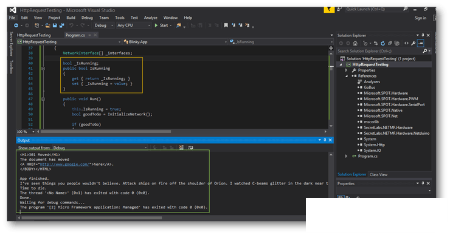Open the Debug configuration dropdown
450x235 pixels.
(x=104, y=26)
